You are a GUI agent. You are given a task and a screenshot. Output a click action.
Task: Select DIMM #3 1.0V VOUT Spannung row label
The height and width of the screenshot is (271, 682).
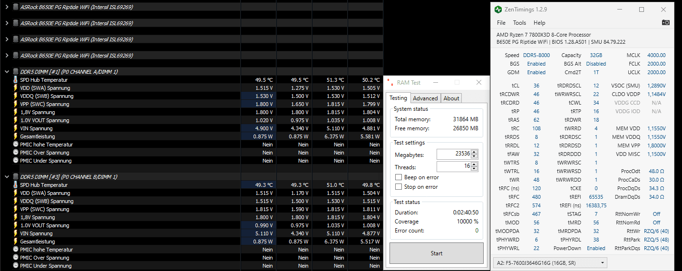(x=45, y=225)
